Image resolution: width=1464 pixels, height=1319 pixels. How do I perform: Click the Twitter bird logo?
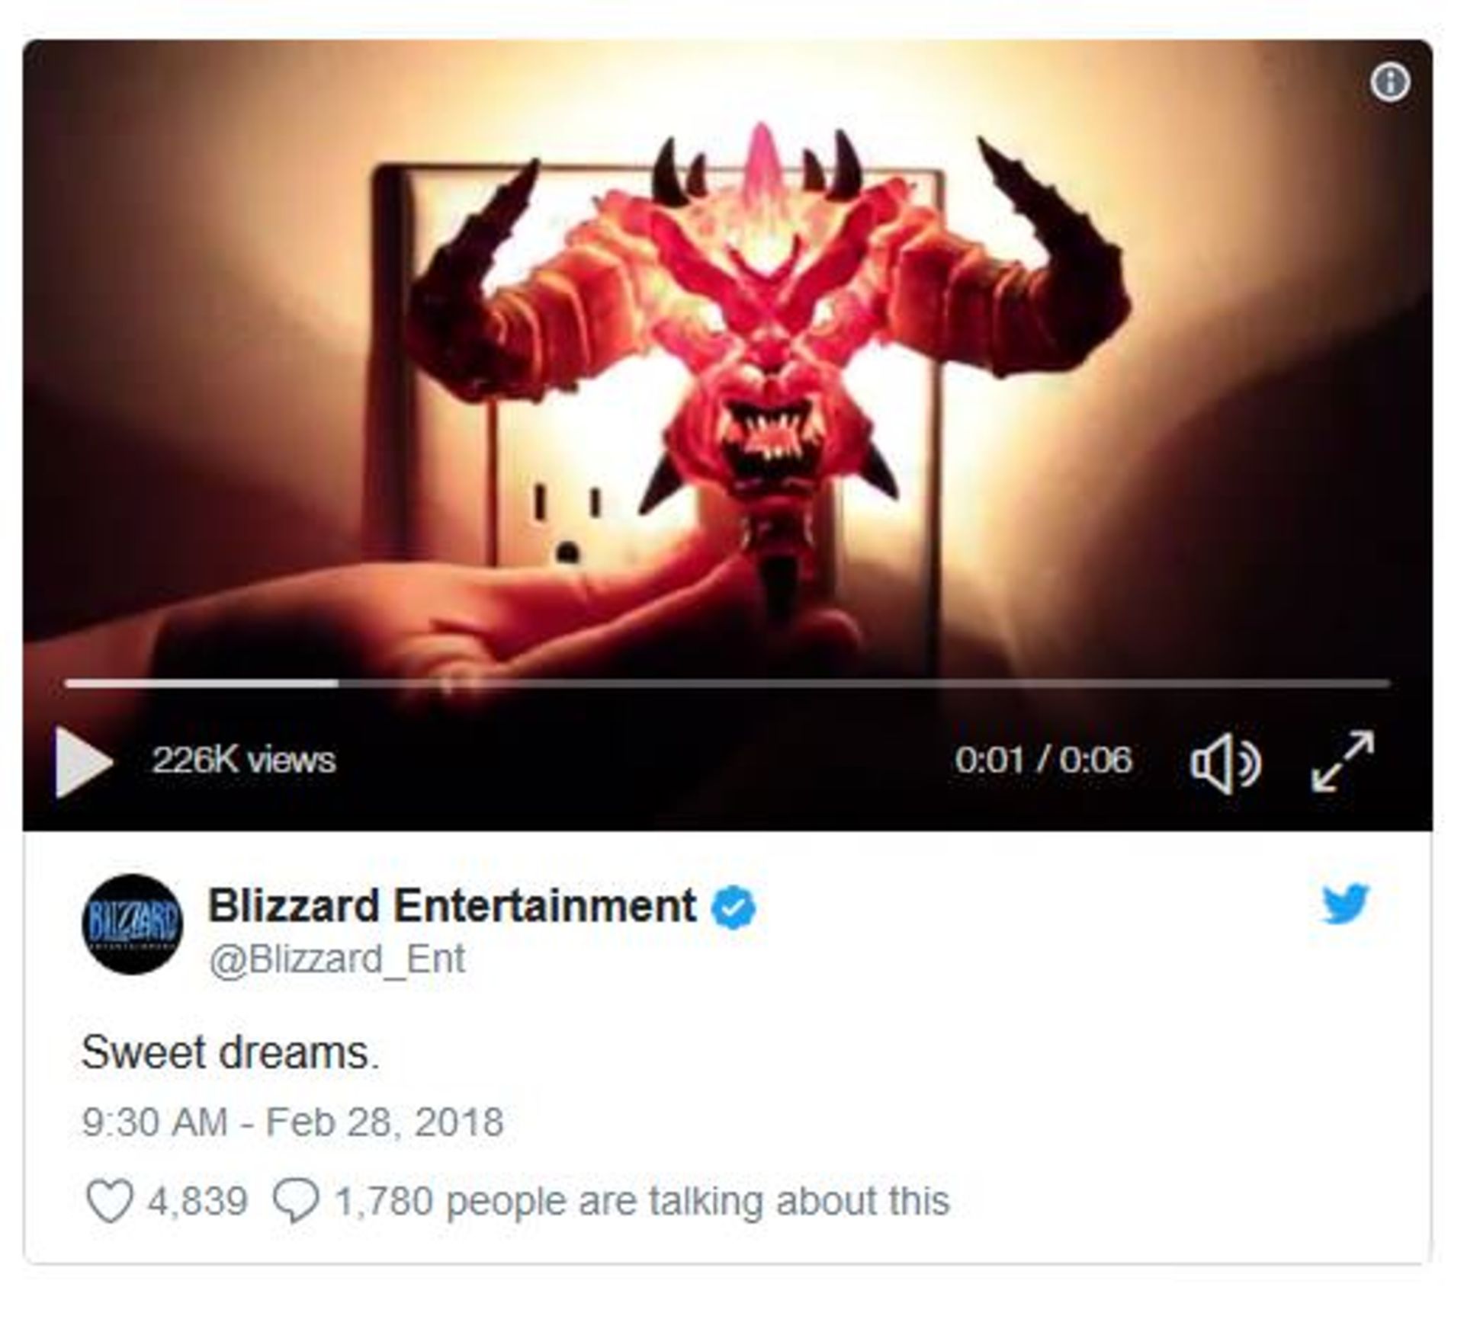1346,904
